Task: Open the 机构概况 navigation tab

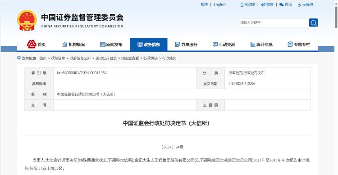Action: coord(73,45)
